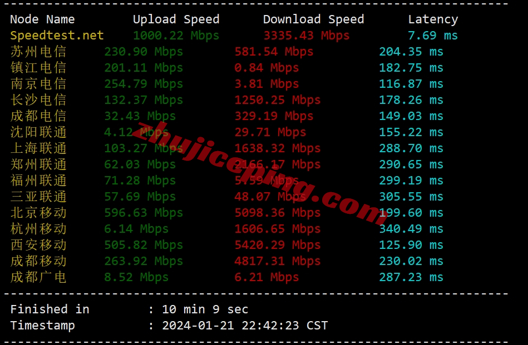528x345 pixels.
Task: Click the 北京移动 node name
Action: point(38,213)
